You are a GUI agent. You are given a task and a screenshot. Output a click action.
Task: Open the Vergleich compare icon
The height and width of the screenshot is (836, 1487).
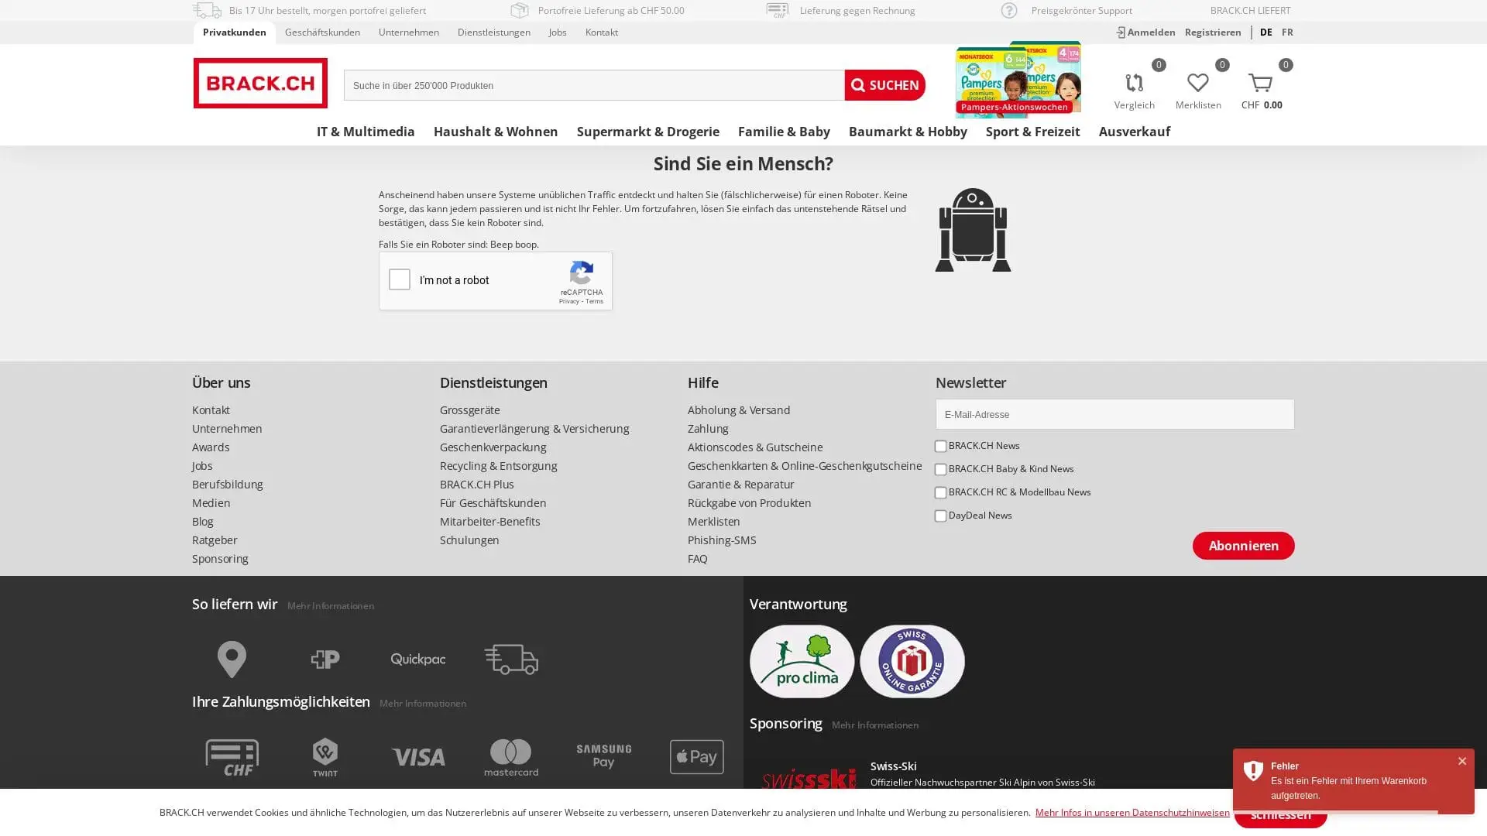click(x=1134, y=84)
